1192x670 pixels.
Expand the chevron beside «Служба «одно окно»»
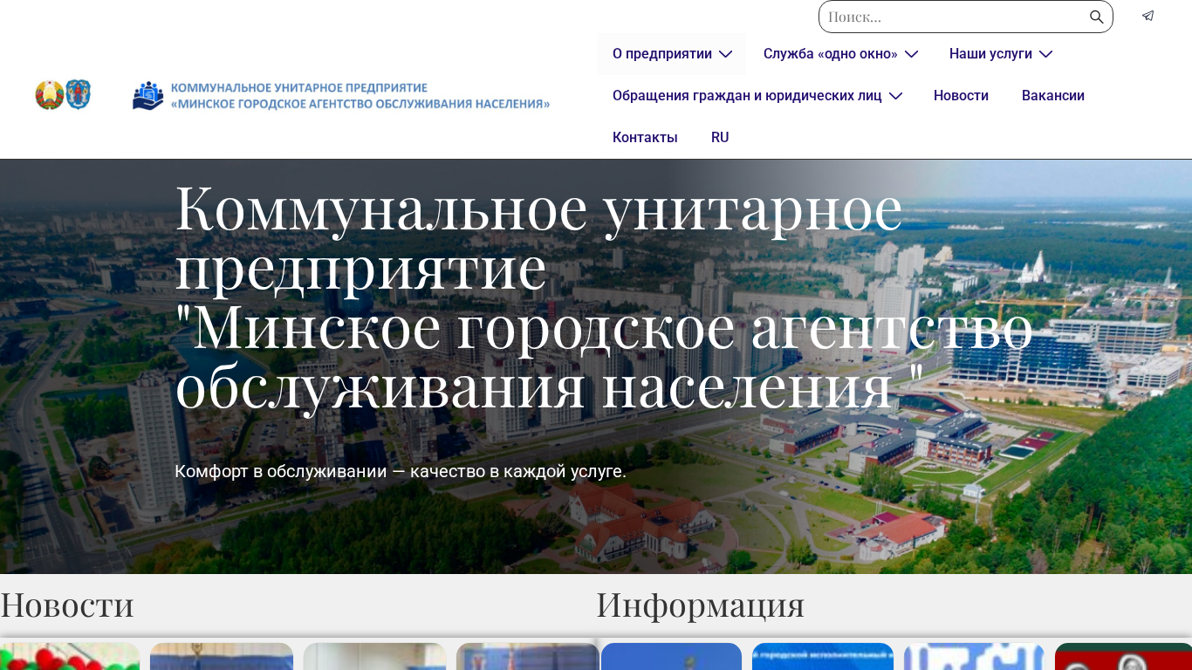(x=911, y=54)
